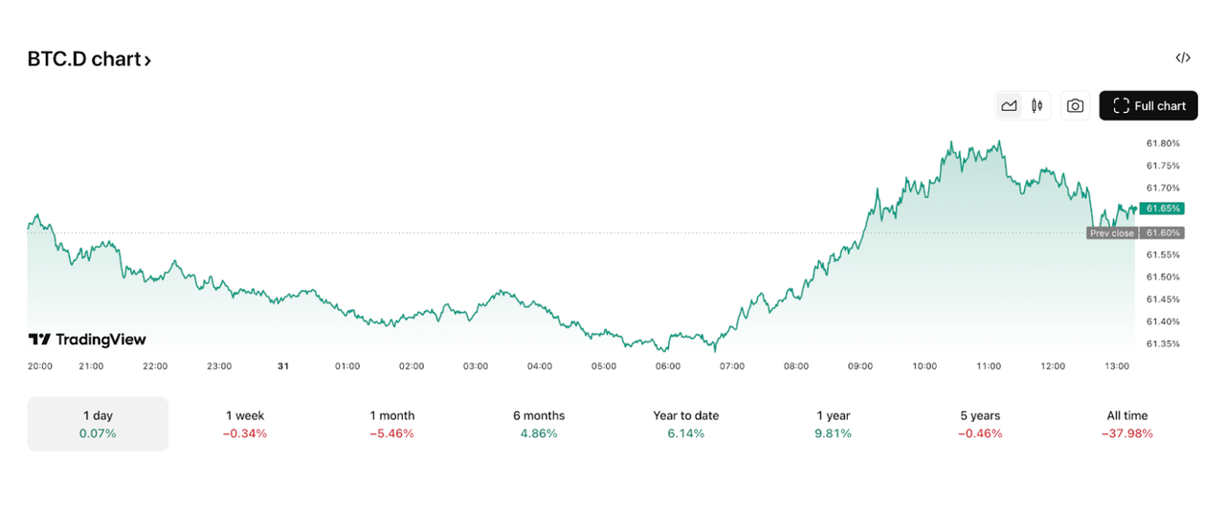Image resolution: width=1225 pixels, height=509 pixels.
Task: Switch to the 6 months range
Action: point(539,424)
